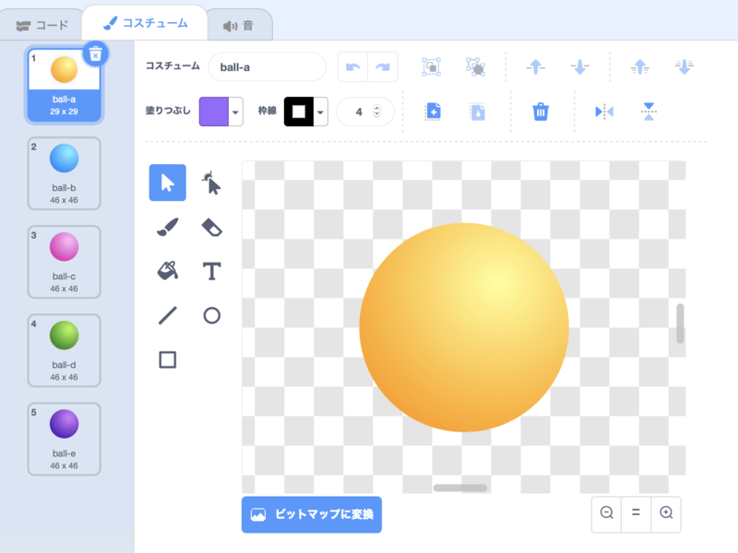738x553 pixels.
Task: Flip the costume horizontally
Action: (604, 112)
